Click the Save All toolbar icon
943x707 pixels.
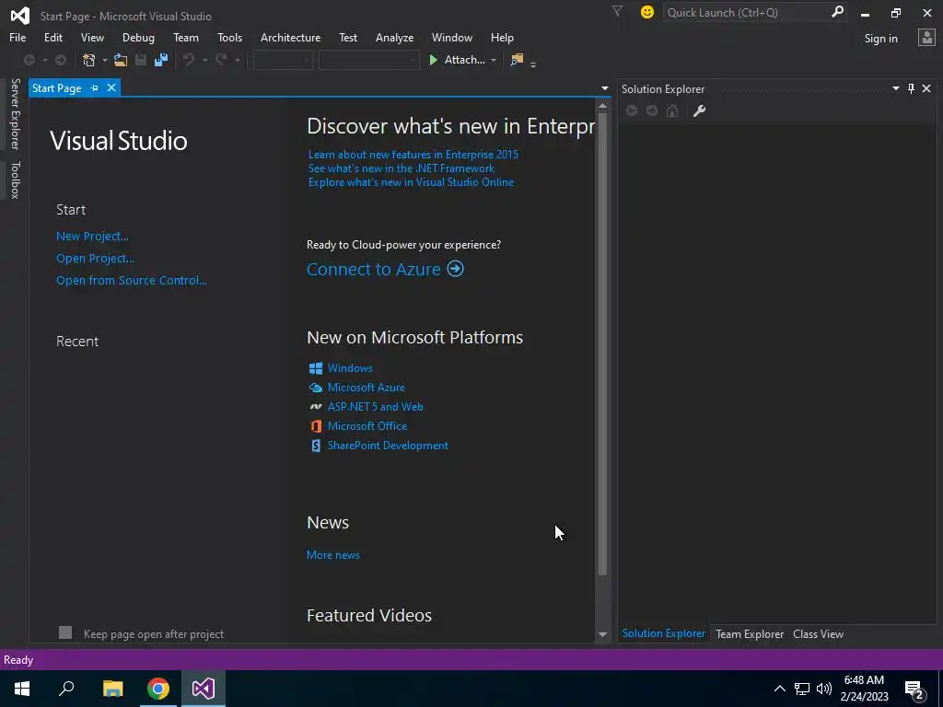161,60
